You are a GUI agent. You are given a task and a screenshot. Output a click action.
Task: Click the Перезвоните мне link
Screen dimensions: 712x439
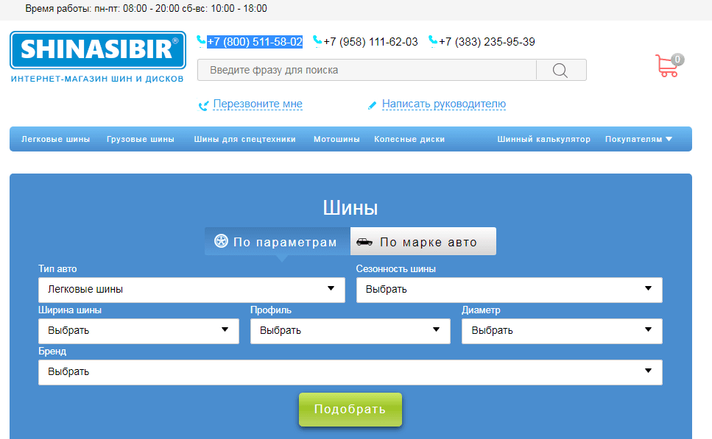coord(254,105)
